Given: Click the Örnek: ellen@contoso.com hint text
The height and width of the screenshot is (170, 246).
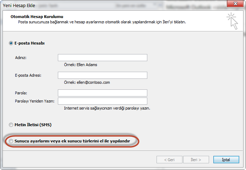Looking at the screenshot, I should [x=87, y=82].
